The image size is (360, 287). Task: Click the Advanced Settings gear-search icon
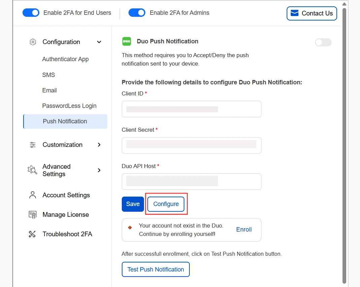pos(32,170)
